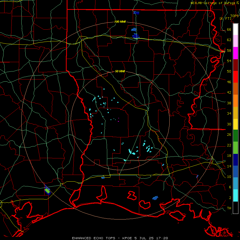Click the topmost dark blue echo near the northern border
Screen dimensions: 240x240
(136, 13)
